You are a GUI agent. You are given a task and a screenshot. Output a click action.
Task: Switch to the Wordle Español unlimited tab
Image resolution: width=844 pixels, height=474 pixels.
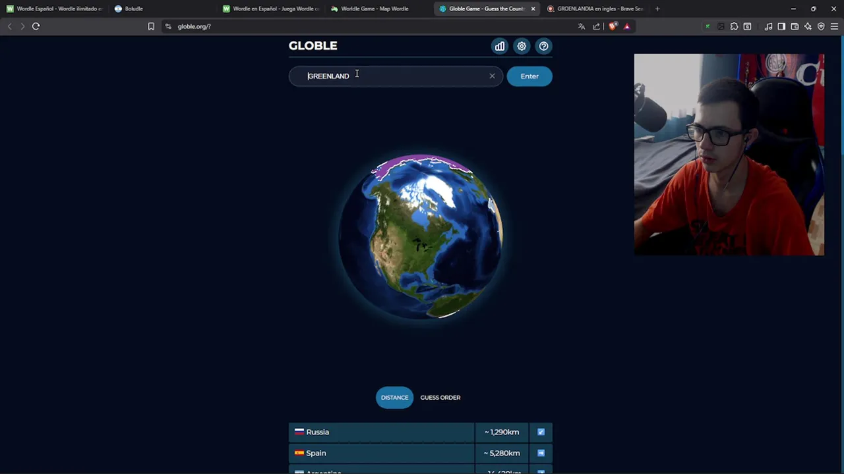click(x=54, y=9)
